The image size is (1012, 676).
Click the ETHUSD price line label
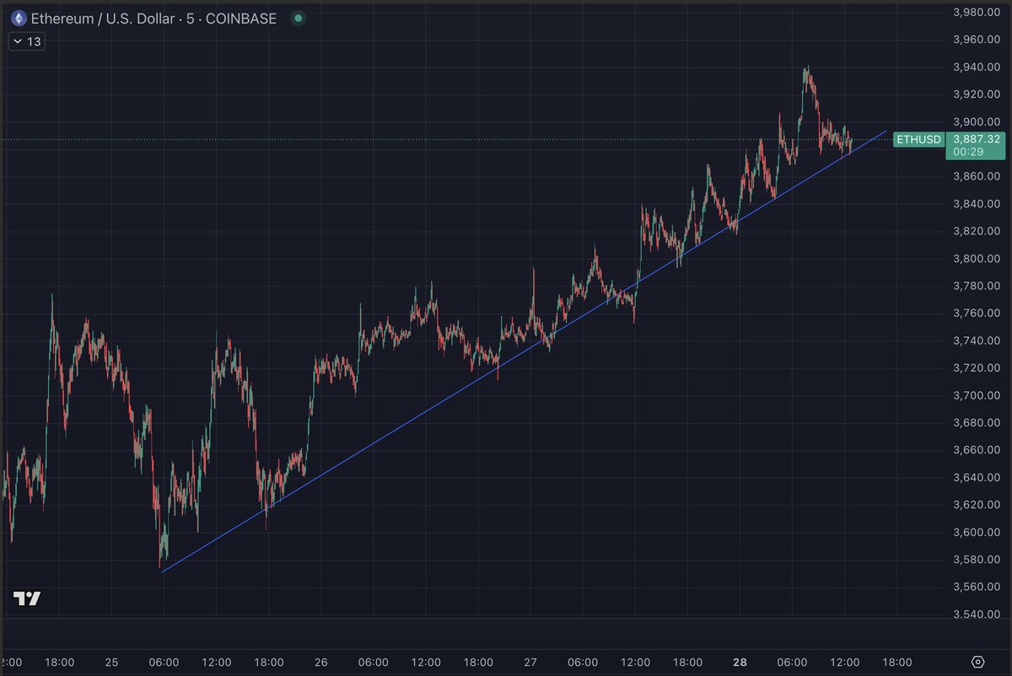(x=919, y=138)
